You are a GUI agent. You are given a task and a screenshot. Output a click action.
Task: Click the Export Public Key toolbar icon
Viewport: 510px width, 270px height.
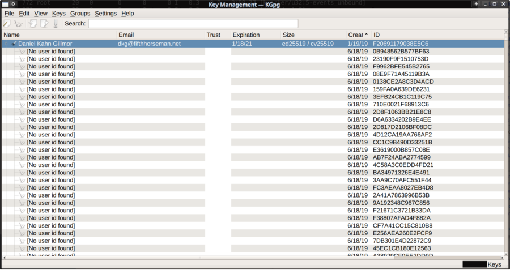pyautogui.click(x=44, y=23)
